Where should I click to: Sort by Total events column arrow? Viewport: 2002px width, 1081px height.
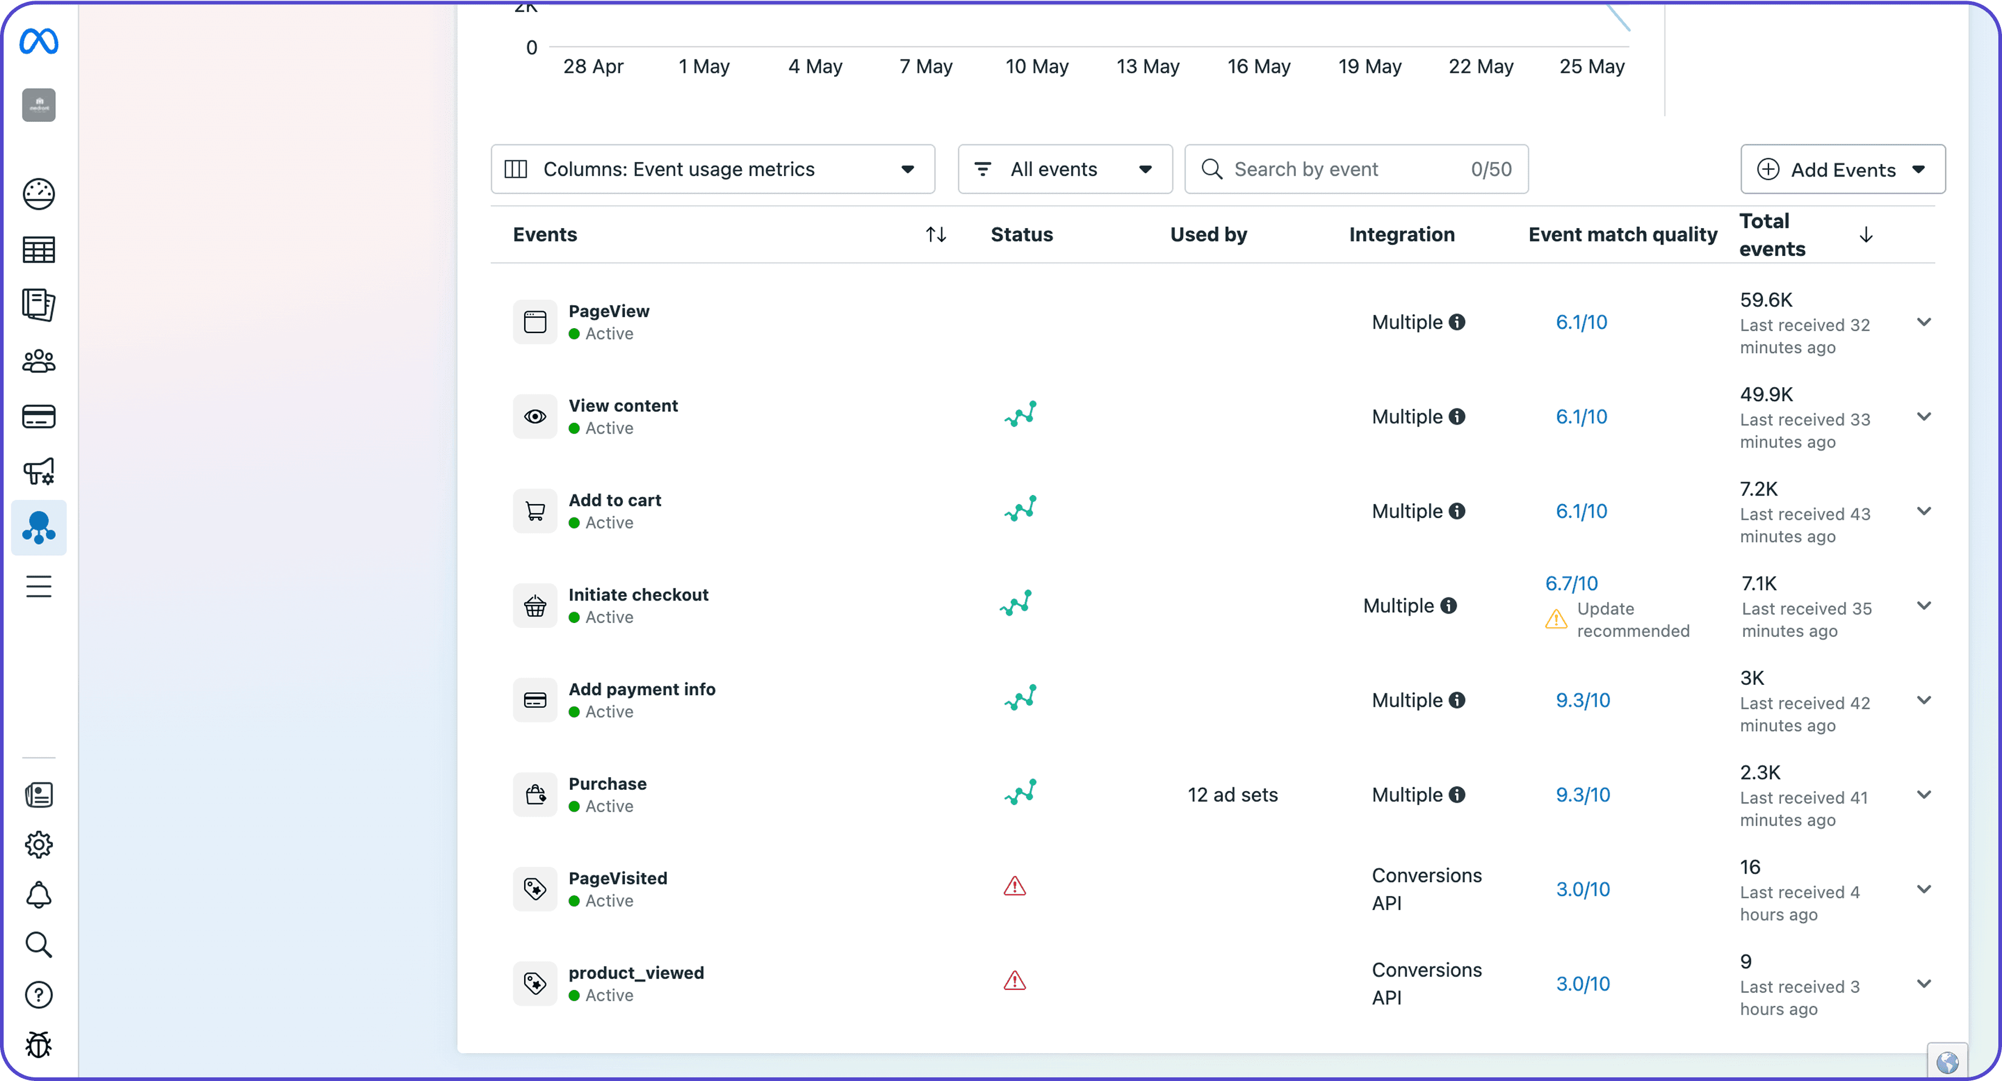click(x=1866, y=235)
